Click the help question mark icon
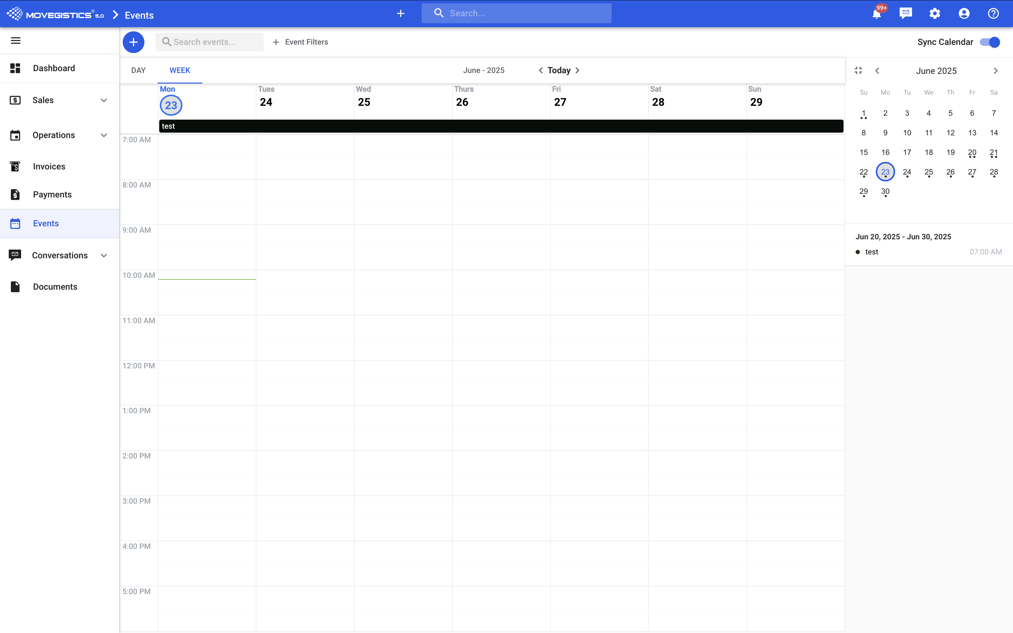 (x=993, y=13)
